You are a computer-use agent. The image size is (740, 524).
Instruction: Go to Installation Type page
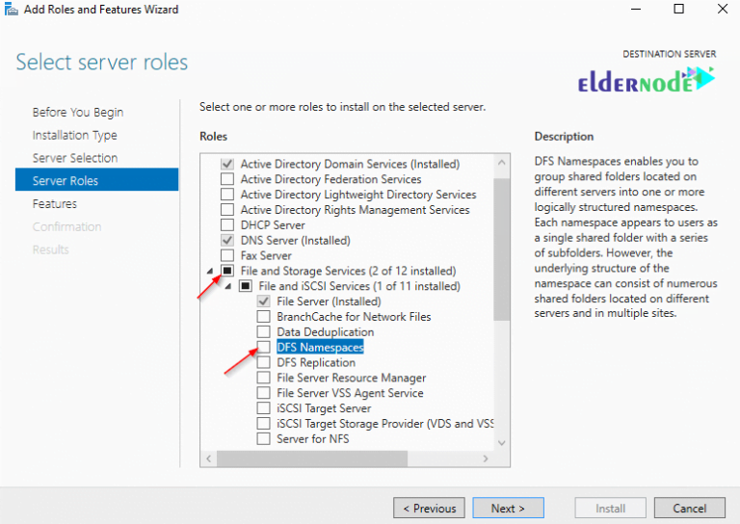74,136
